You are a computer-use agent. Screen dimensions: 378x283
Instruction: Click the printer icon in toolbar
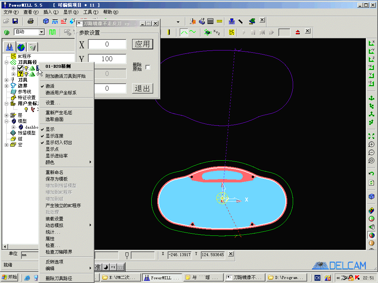click(x=31, y=21)
